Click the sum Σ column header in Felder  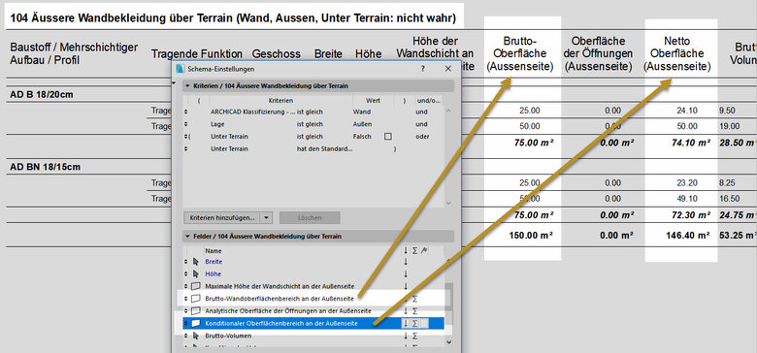coord(414,251)
